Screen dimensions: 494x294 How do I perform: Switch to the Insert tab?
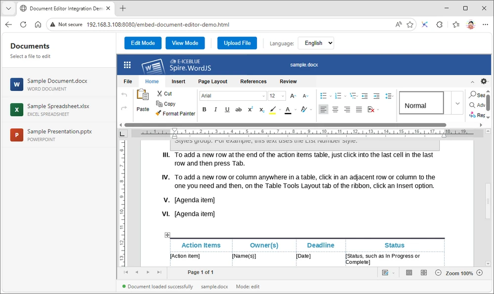click(x=178, y=82)
